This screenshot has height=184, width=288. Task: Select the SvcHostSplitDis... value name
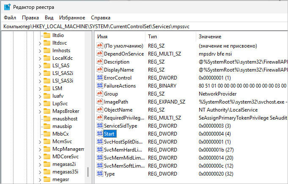123,142
